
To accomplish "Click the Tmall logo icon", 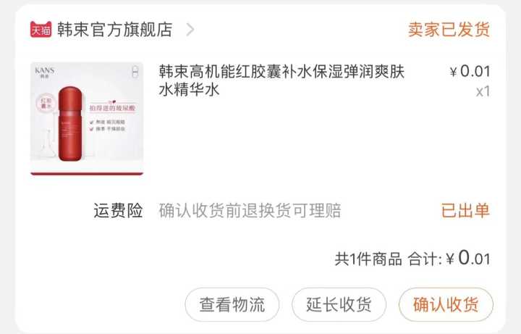I will (41, 29).
